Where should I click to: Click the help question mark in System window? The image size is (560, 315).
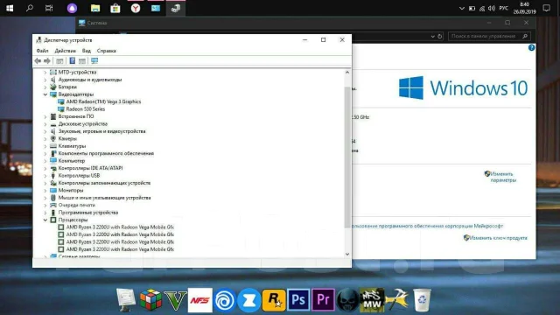[x=531, y=47]
